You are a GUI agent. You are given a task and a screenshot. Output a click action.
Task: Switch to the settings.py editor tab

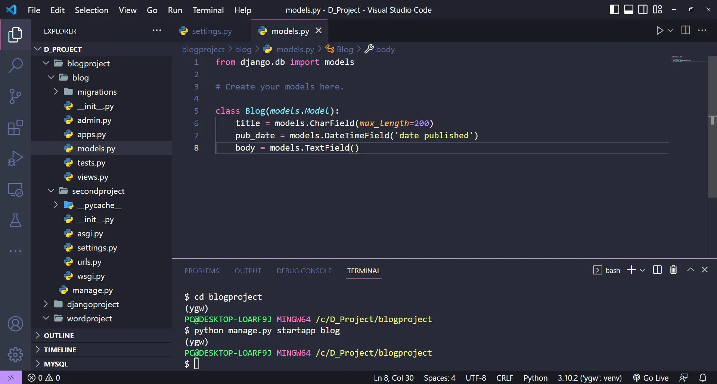(211, 31)
